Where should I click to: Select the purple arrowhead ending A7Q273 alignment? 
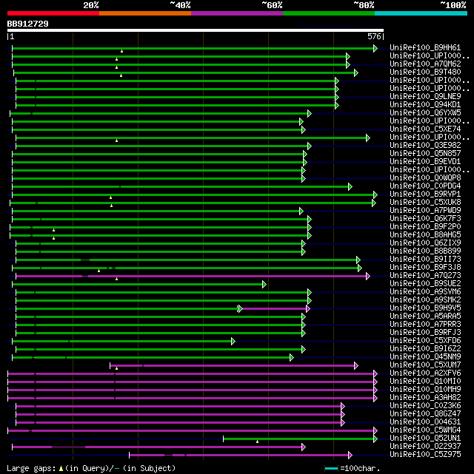click(368, 276)
